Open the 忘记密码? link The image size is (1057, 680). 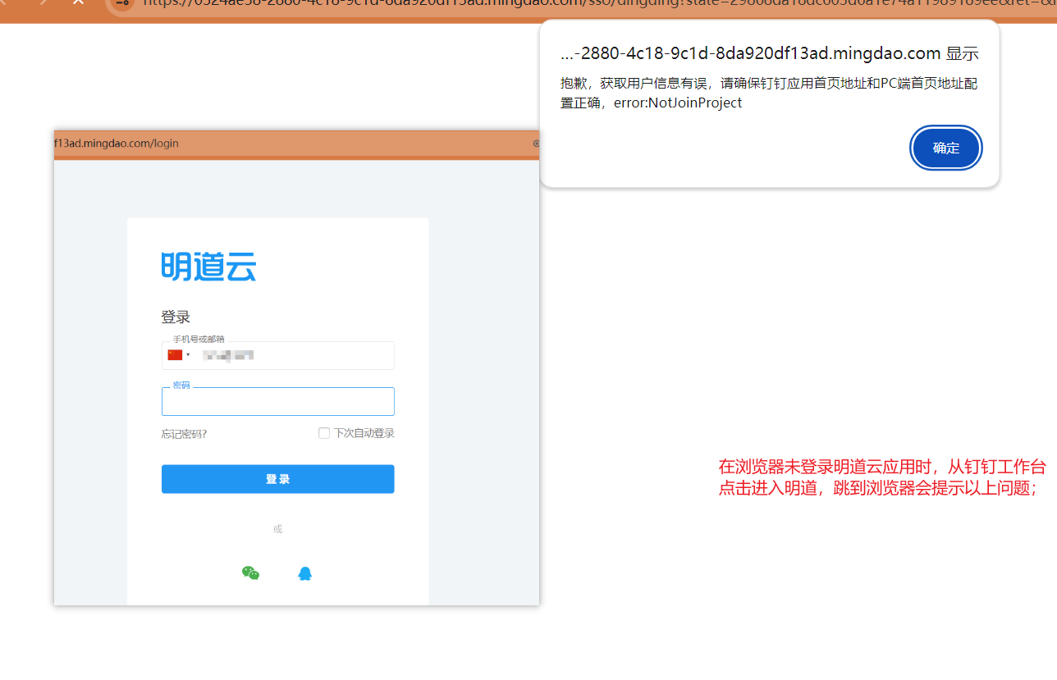185,434
